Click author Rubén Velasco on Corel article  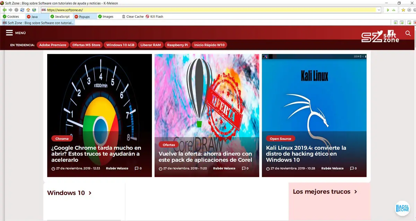[224, 168]
